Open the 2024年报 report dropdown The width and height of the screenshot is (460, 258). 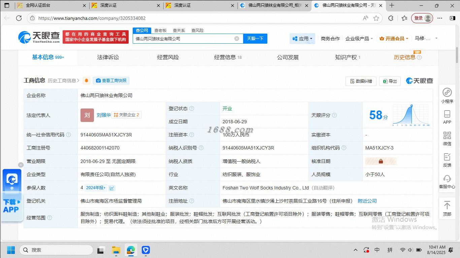(x=96, y=188)
